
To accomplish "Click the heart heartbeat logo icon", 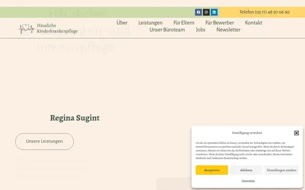I will coord(26,28).
